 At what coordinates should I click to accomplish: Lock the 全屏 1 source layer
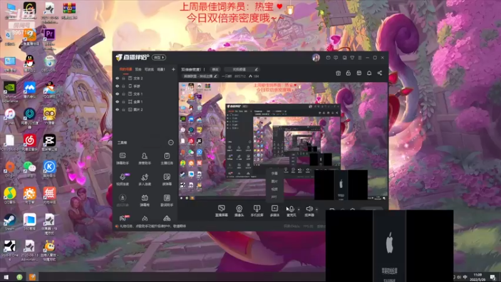123,102
